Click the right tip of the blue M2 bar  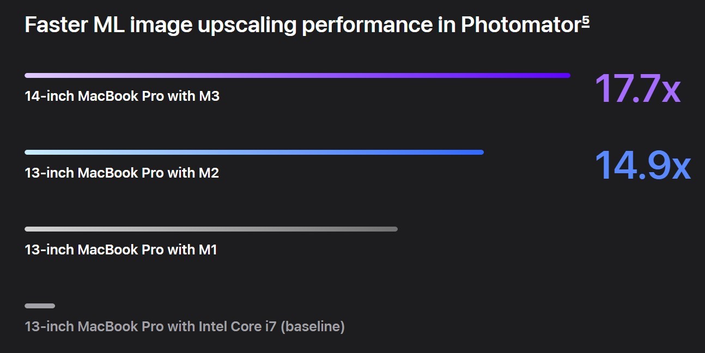[x=481, y=152]
